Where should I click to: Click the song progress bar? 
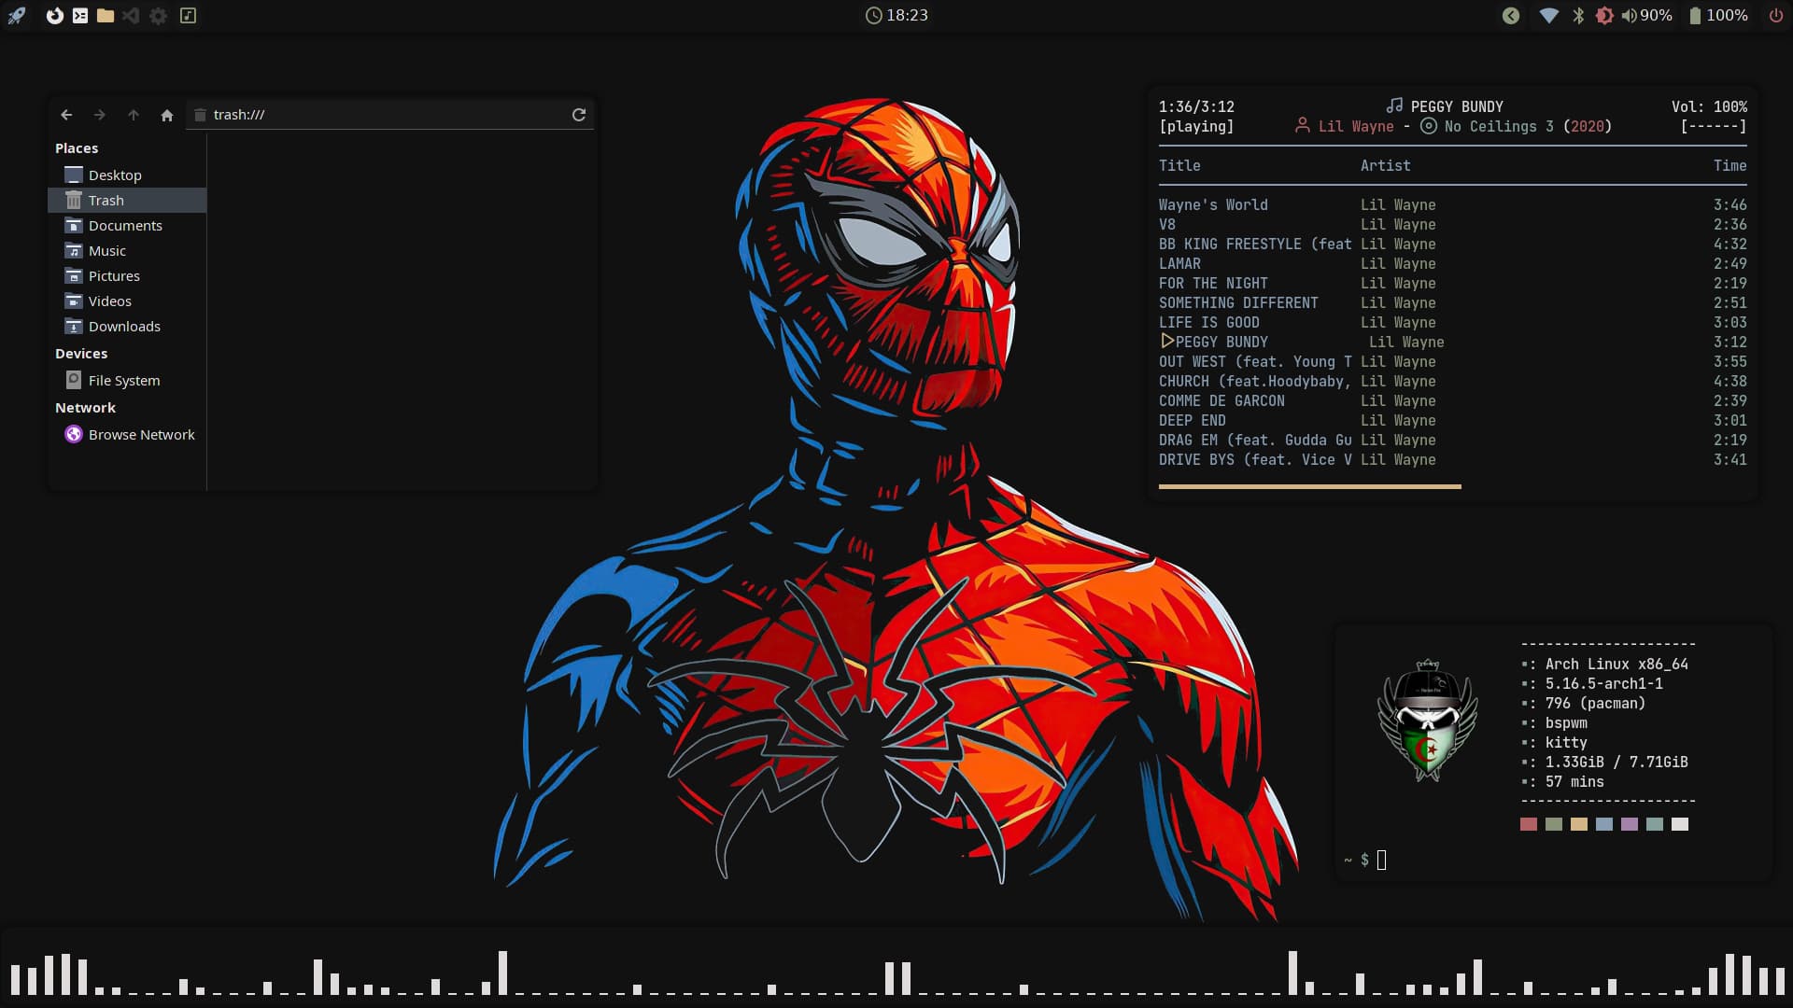point(1452,486)
